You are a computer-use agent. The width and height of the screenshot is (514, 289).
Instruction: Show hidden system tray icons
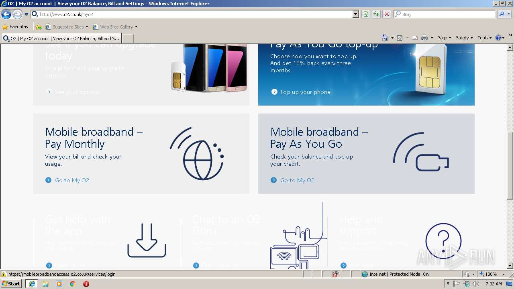448,284
